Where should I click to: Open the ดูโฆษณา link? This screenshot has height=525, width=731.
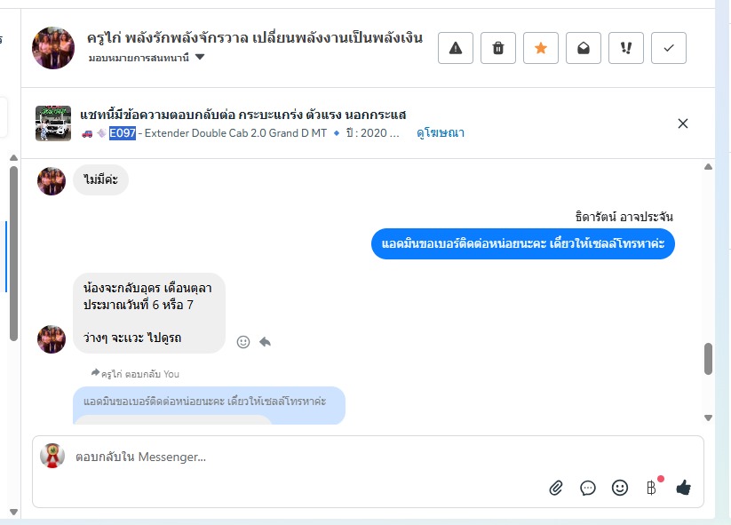point(440,133)
